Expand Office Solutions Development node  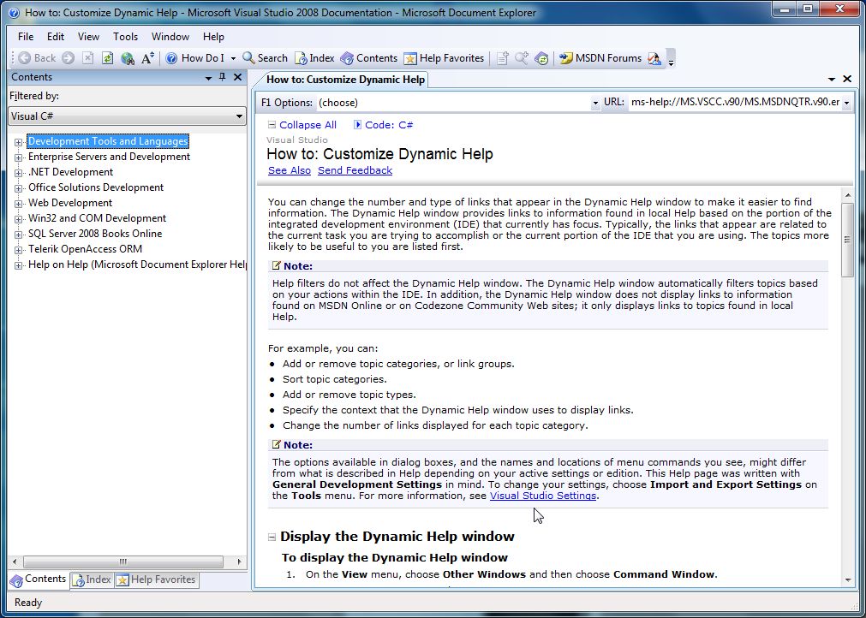click(18, 188)
